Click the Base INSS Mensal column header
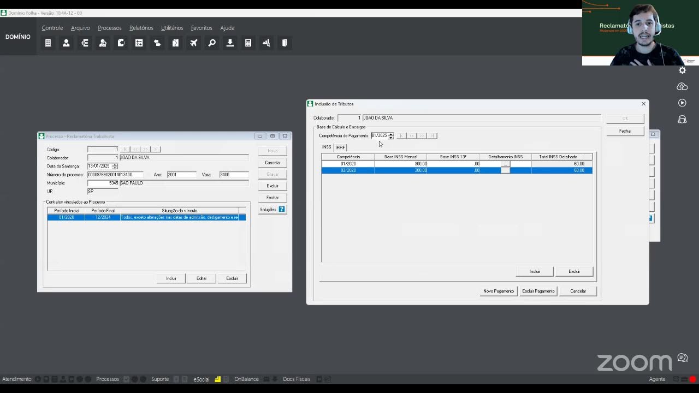699x393 pixels. 400,157
